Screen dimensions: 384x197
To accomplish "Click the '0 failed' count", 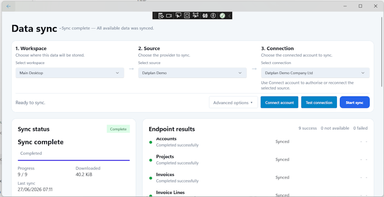I will [x=360, y=128].
